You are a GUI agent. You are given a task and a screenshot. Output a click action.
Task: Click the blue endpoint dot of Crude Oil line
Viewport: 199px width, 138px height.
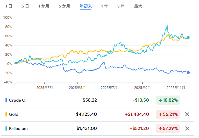pos(188,72)
